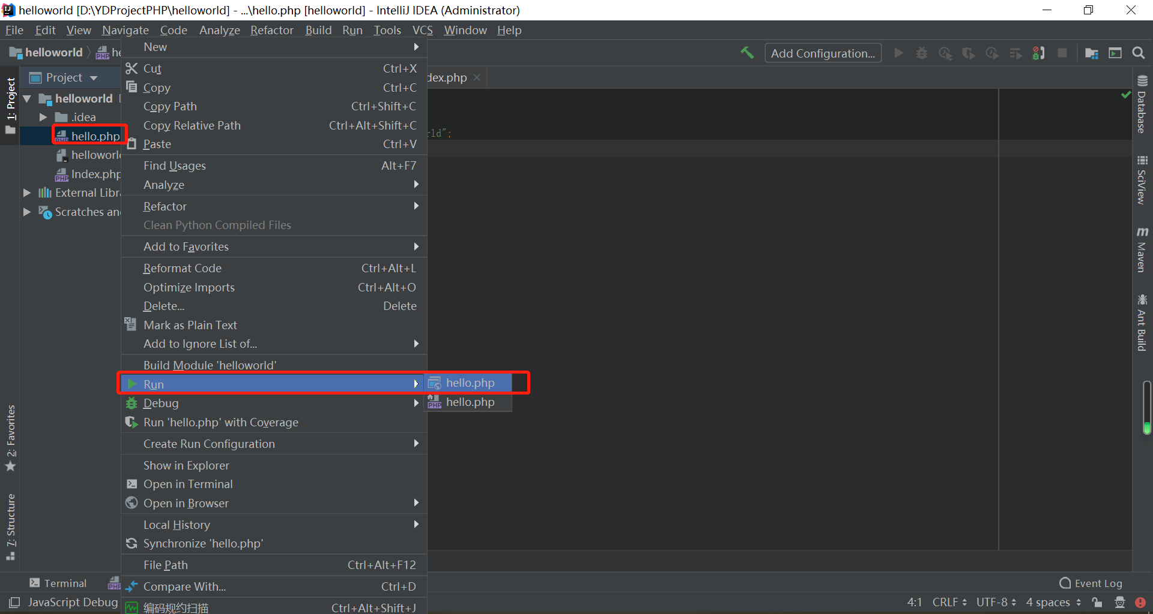Choose Compare With... in context menu
The width and height of the screenshot is (1153, 614).
(x=274, y=586)
